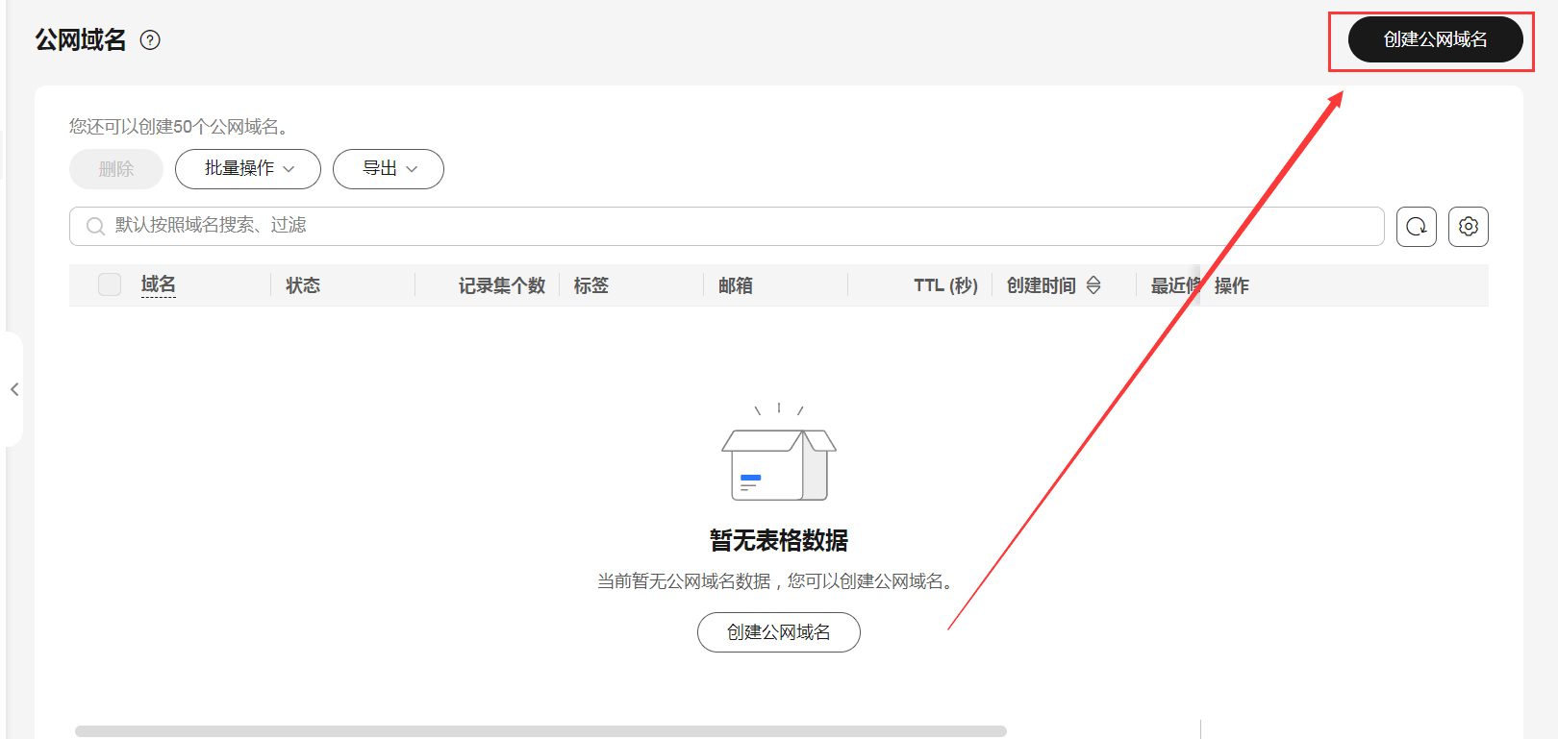1558x739 pixels.
Task: Open table settings gear icon
Action: tap(1468, 227)
